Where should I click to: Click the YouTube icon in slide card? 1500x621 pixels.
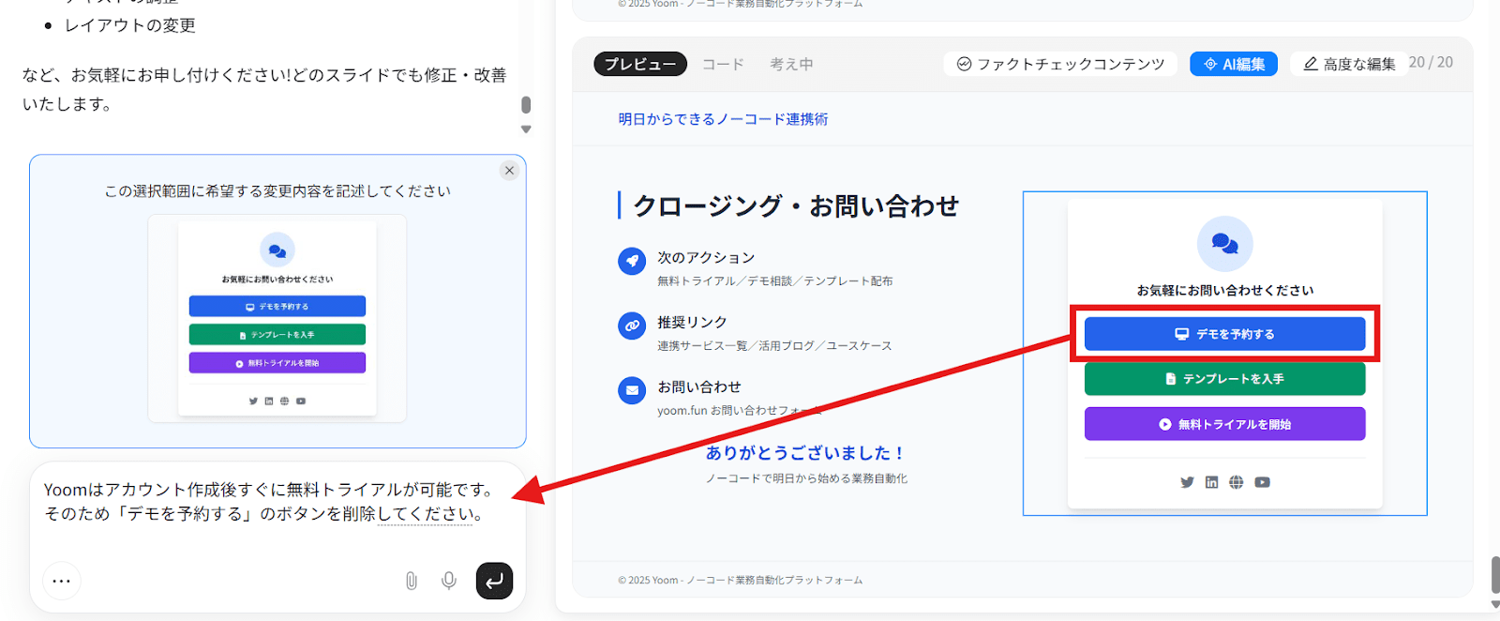[1263, 482]
